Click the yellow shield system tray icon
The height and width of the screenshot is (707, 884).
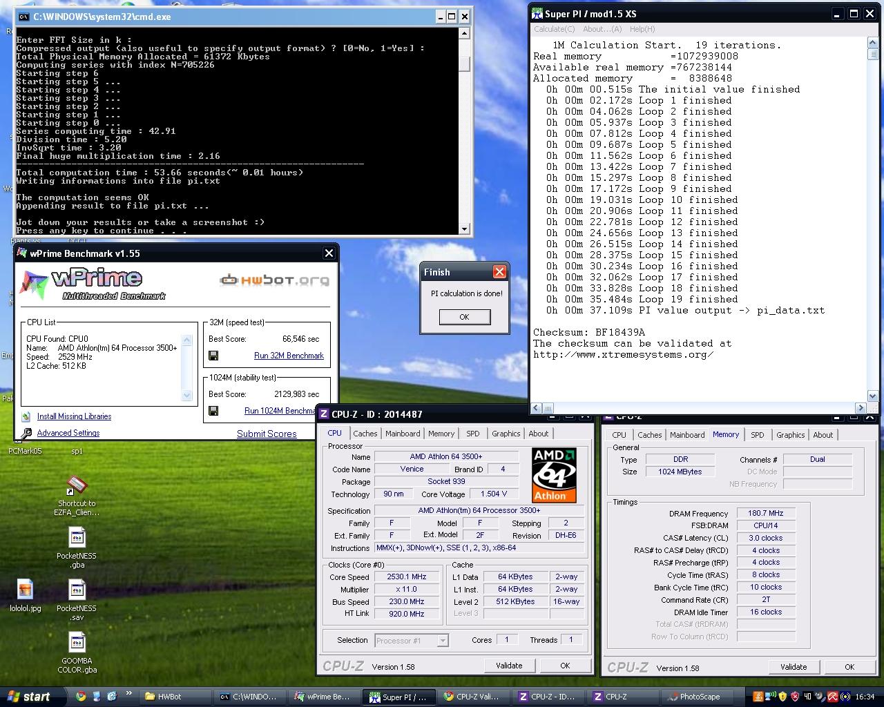782,697
